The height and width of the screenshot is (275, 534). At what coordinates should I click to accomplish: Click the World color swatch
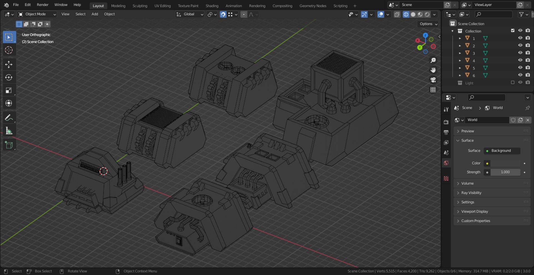[x=505, y=163]
